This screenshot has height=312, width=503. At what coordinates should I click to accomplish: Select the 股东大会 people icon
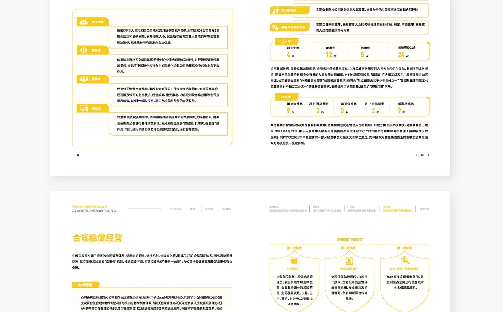point(83,21)
